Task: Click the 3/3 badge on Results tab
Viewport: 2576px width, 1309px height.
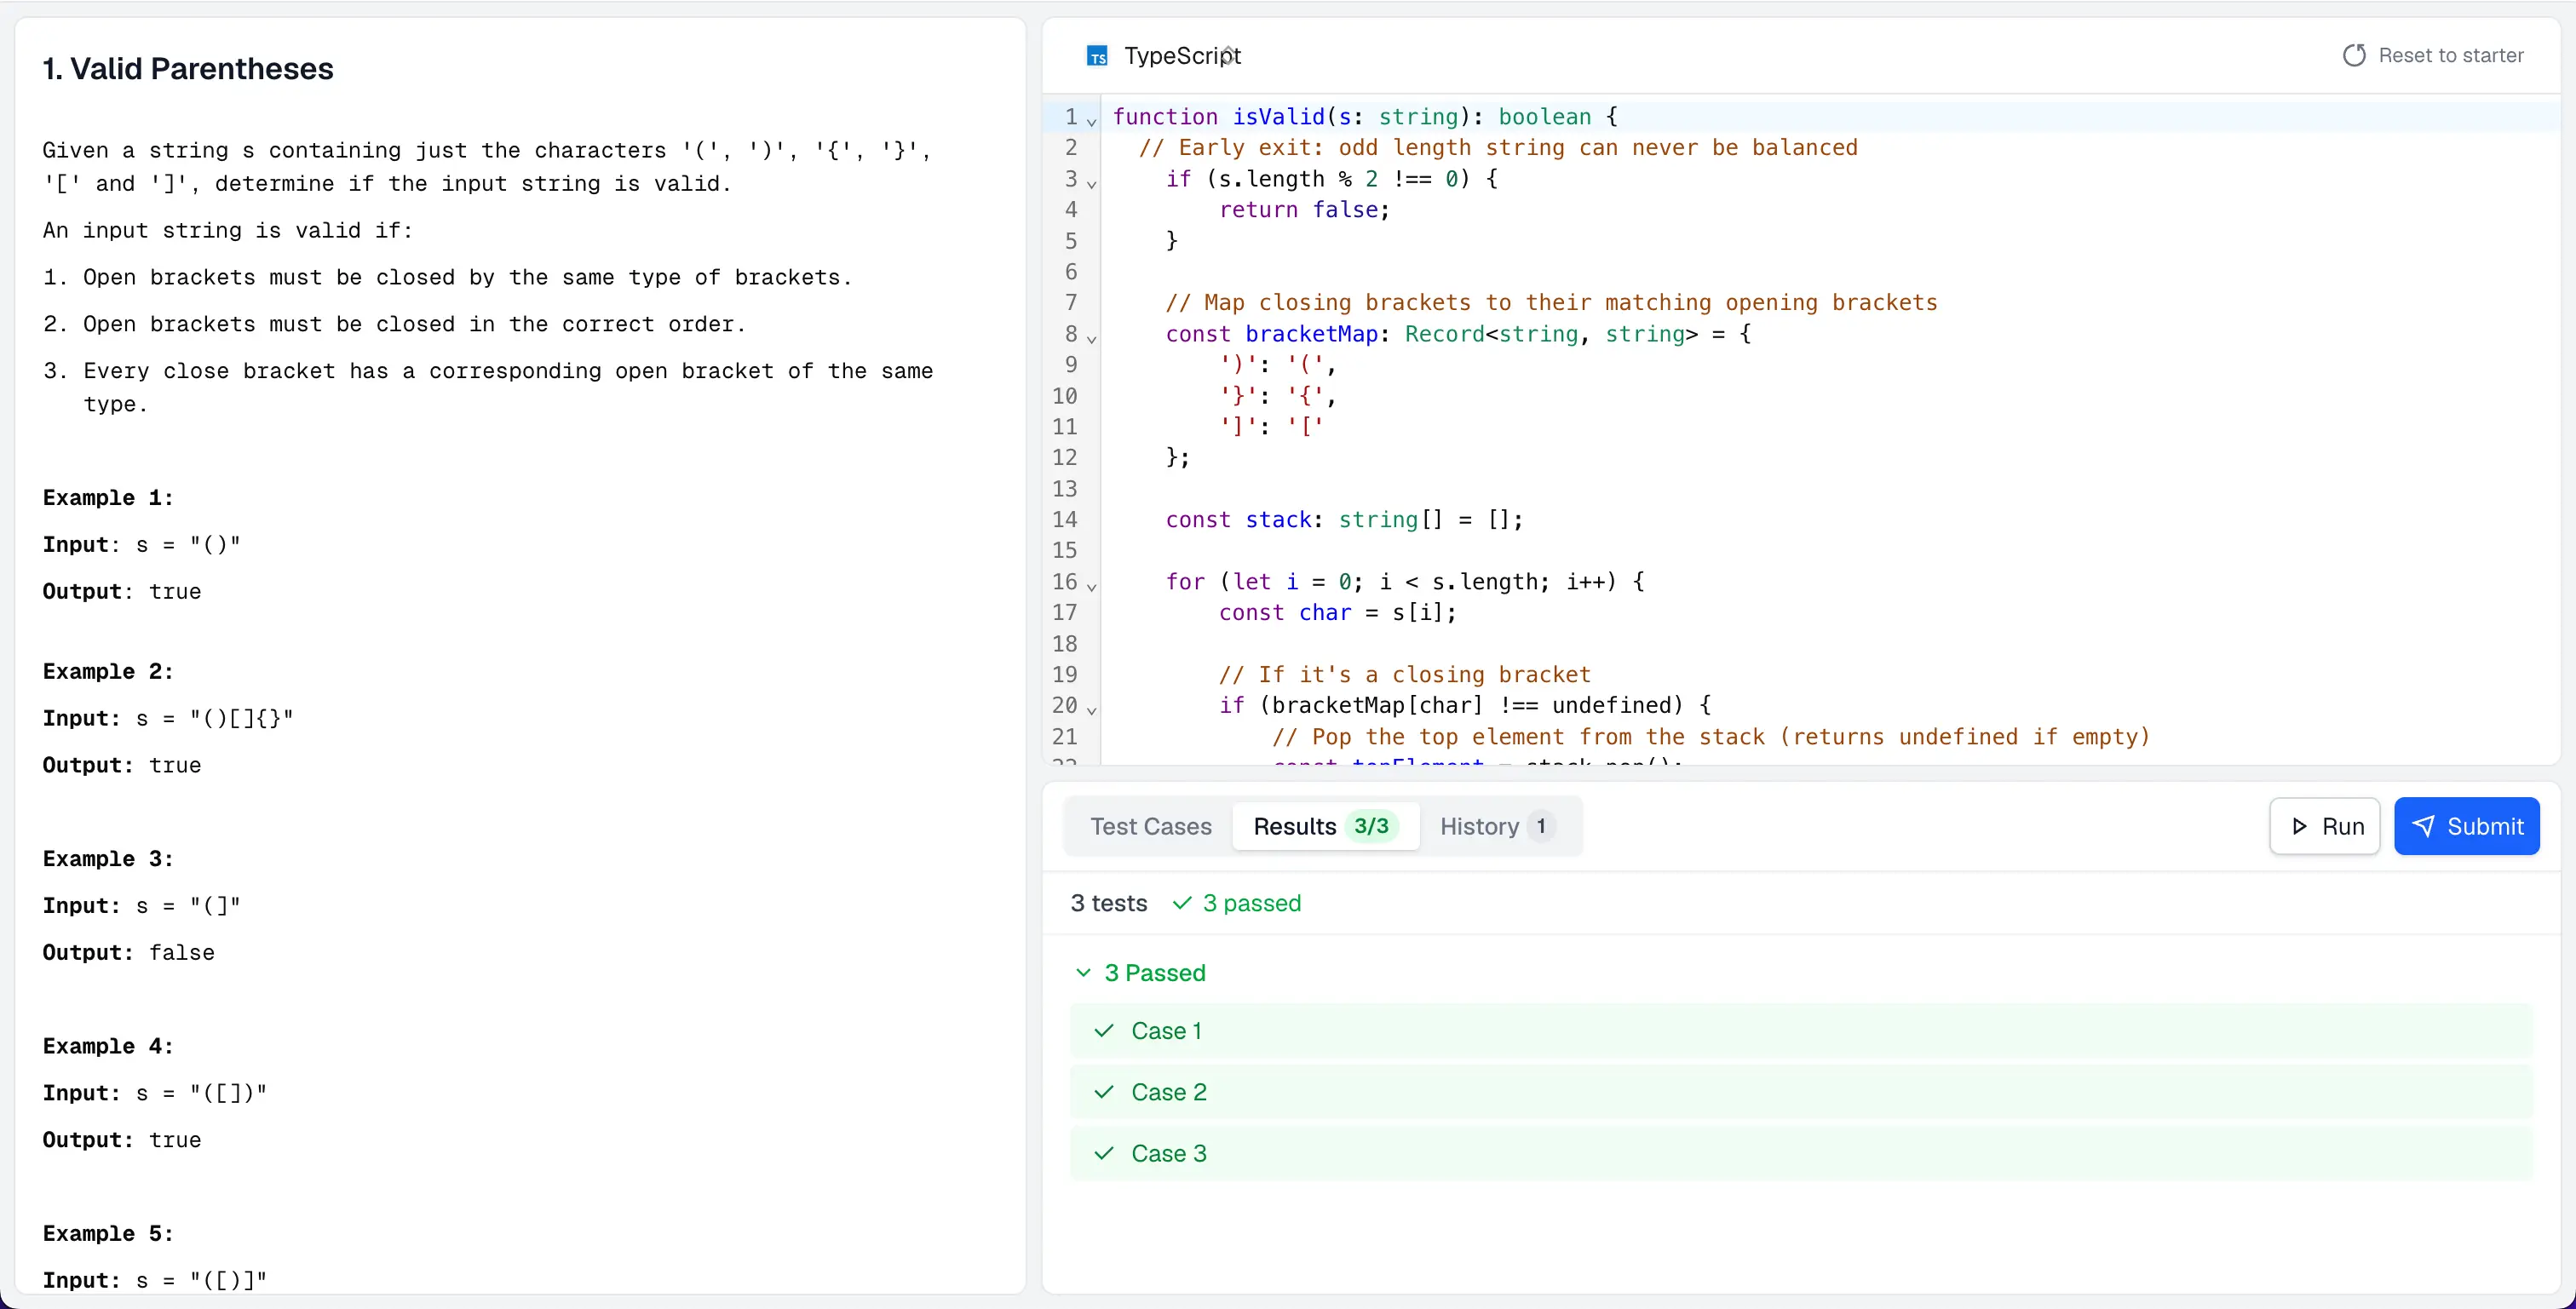Action: [1371, 826]
